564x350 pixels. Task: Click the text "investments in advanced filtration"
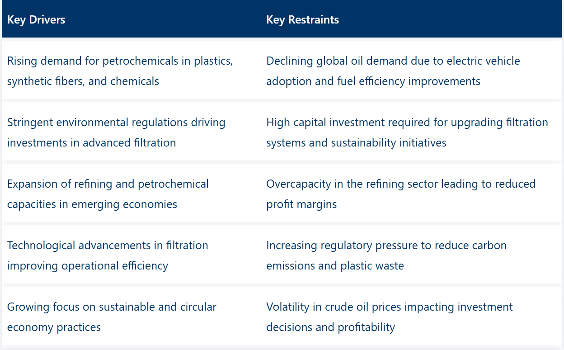92,143
